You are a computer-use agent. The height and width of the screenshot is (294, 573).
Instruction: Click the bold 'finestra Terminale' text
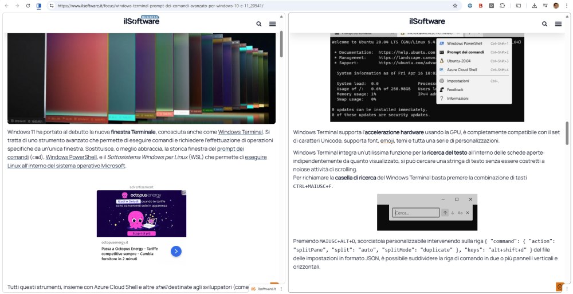click(134, 132)
